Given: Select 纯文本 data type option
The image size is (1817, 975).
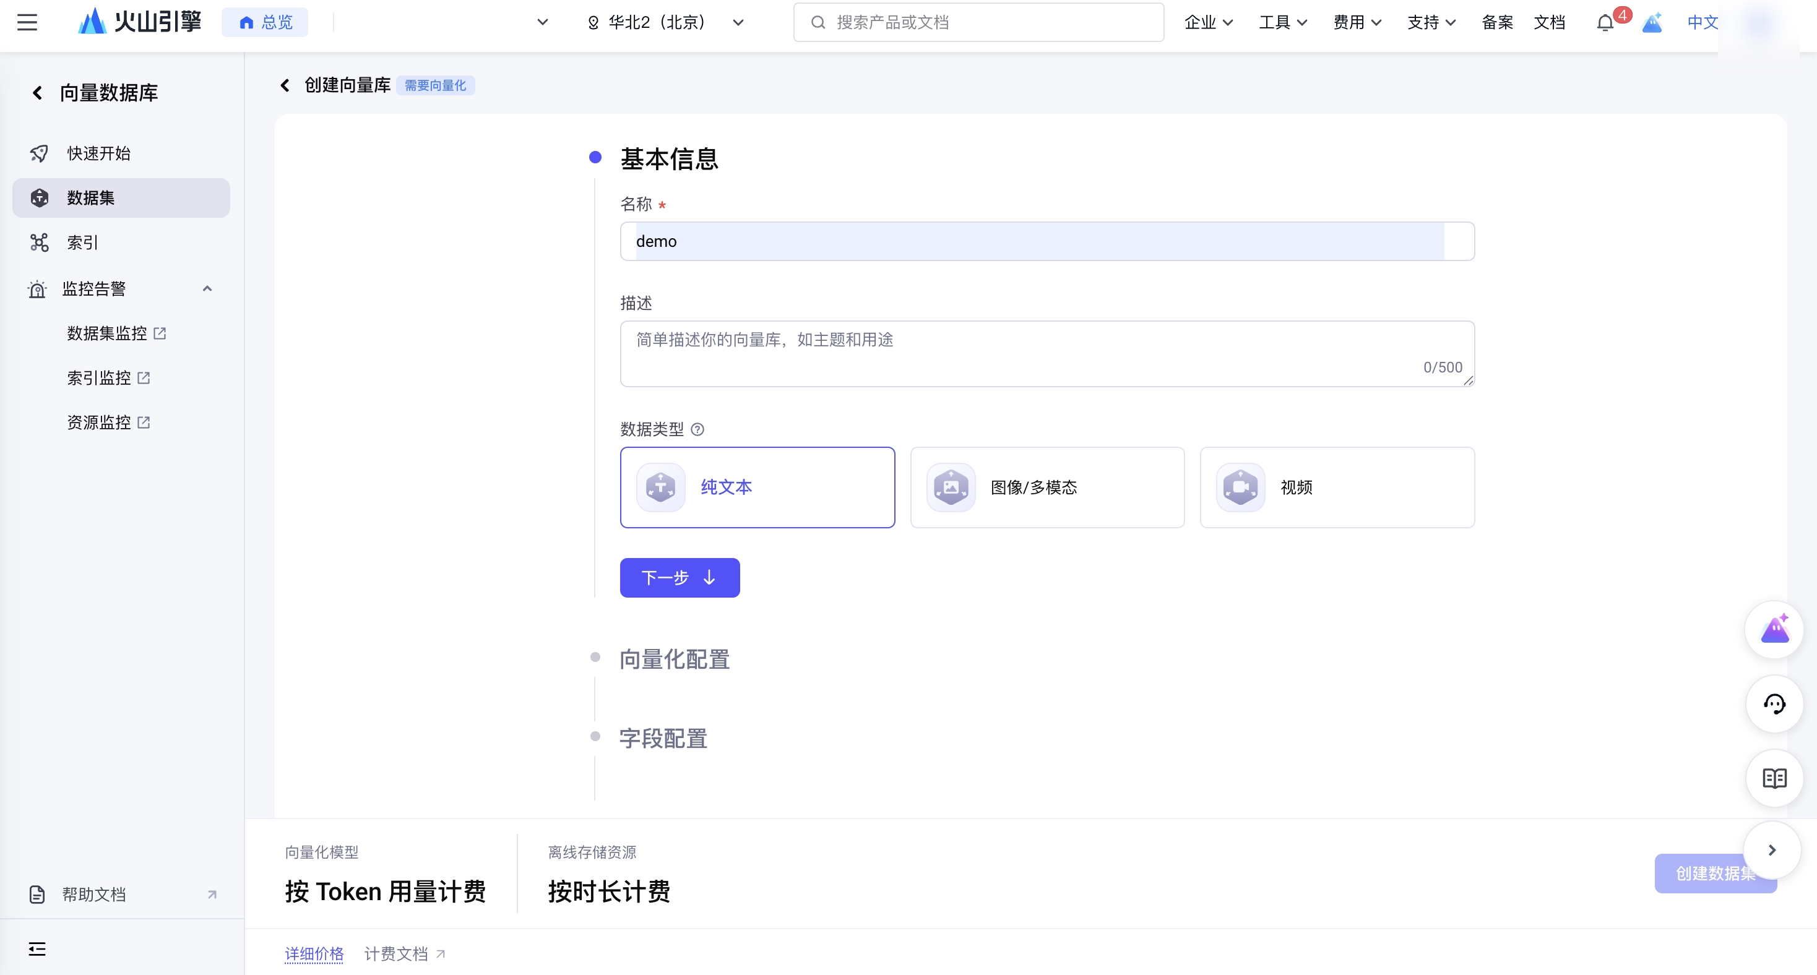Looking at the screenshot, I should coord(757,487).
